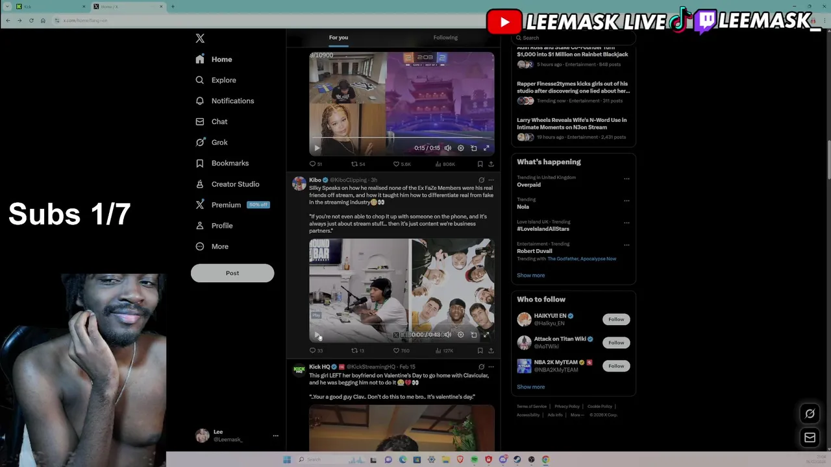Repost Kibo's post with 13 reposts
Image resolution: width=831 pixels, height=467 pixels.
(x=358, y=351)
